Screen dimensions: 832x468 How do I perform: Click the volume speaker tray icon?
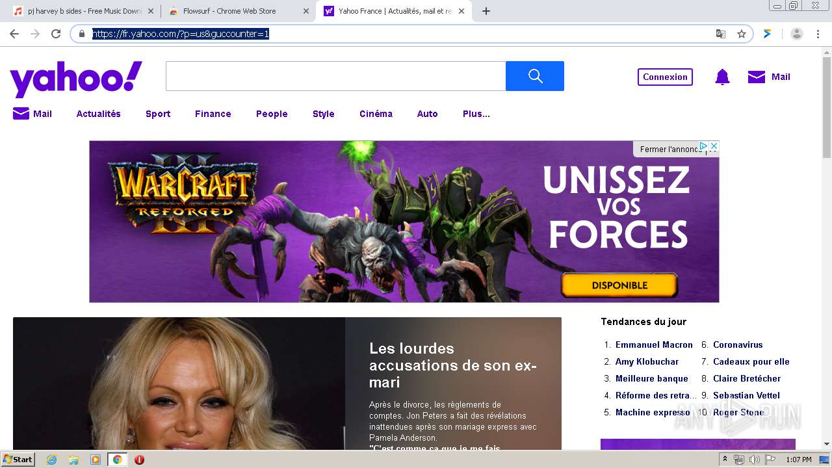coord(754,460)
